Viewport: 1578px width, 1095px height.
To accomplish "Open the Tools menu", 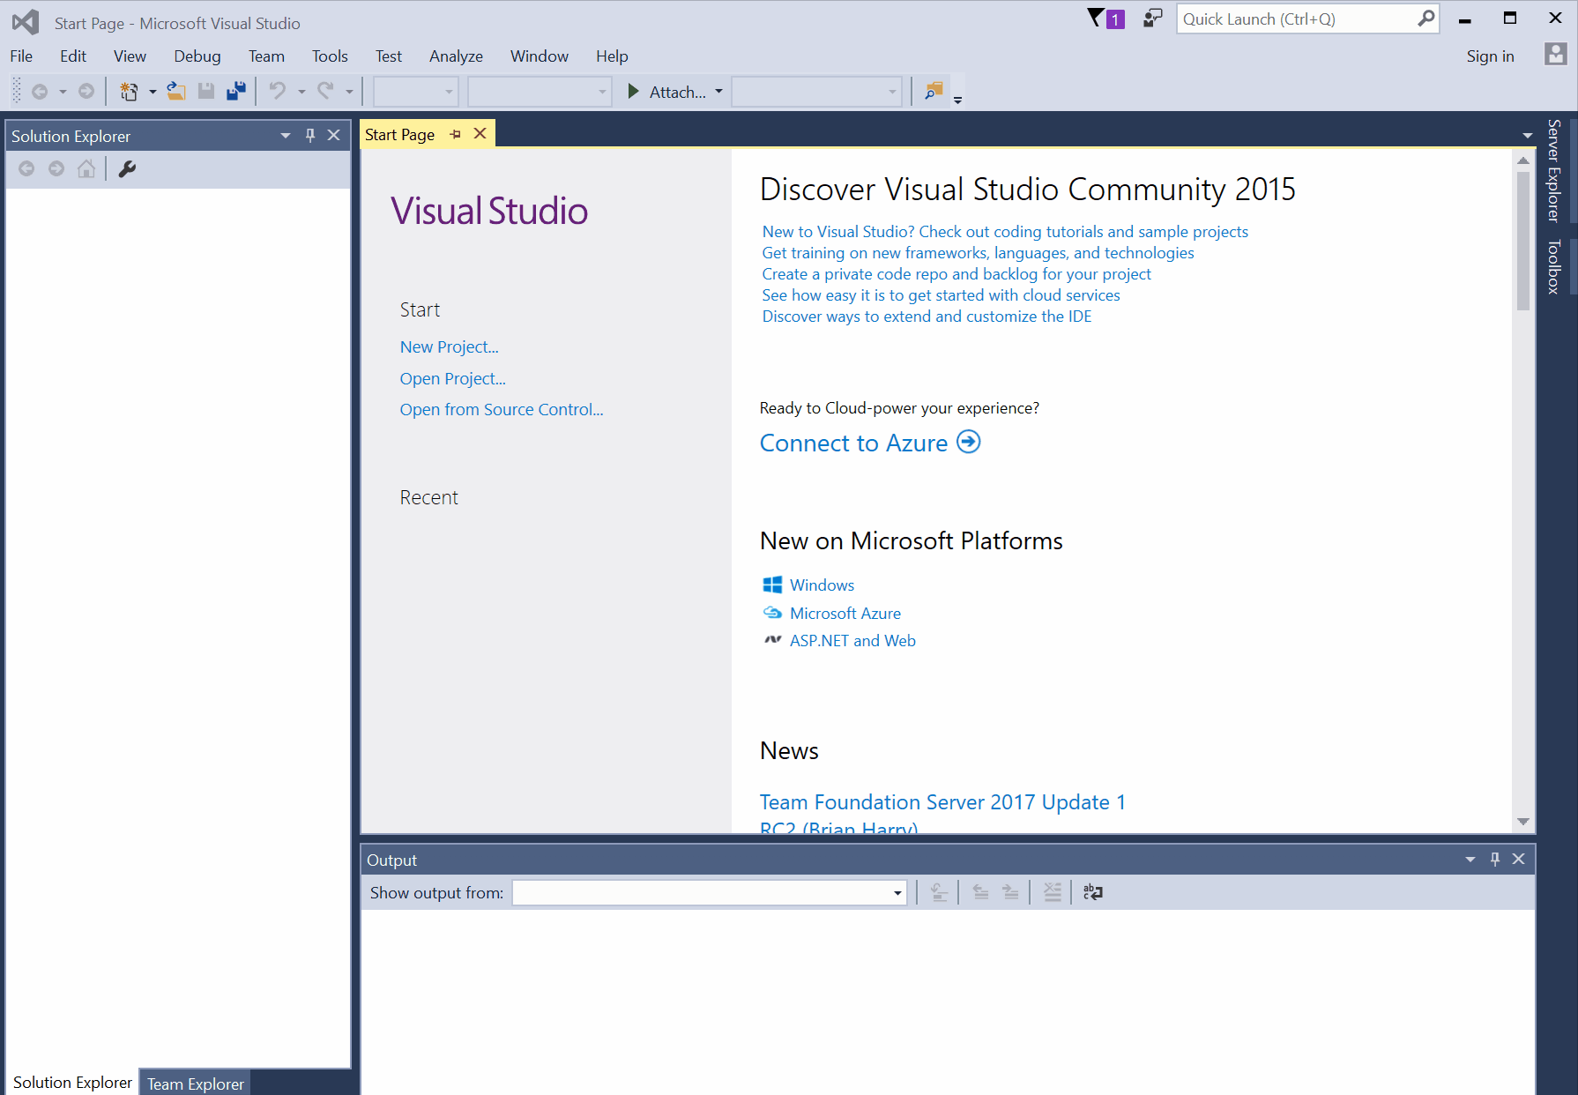I will tap(330, 56).
